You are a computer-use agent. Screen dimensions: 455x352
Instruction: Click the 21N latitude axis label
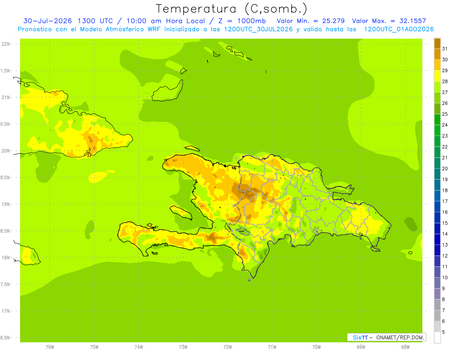[x=6, y=97]
